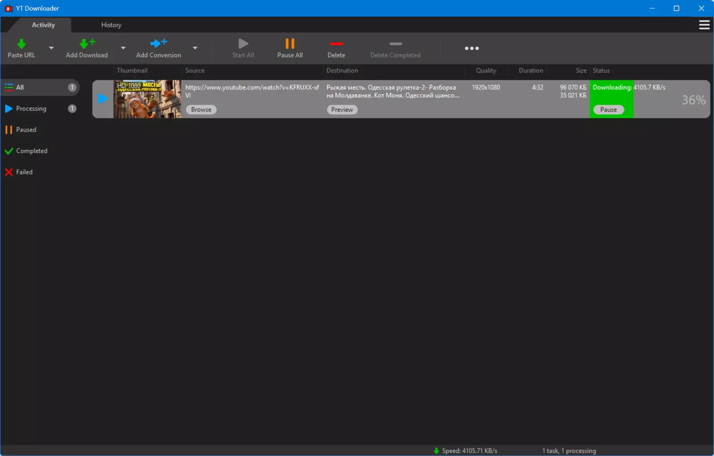The height and width of the screenshot is (456, 714).
Task: Click the Start All play icon
Action: (243, 43)
